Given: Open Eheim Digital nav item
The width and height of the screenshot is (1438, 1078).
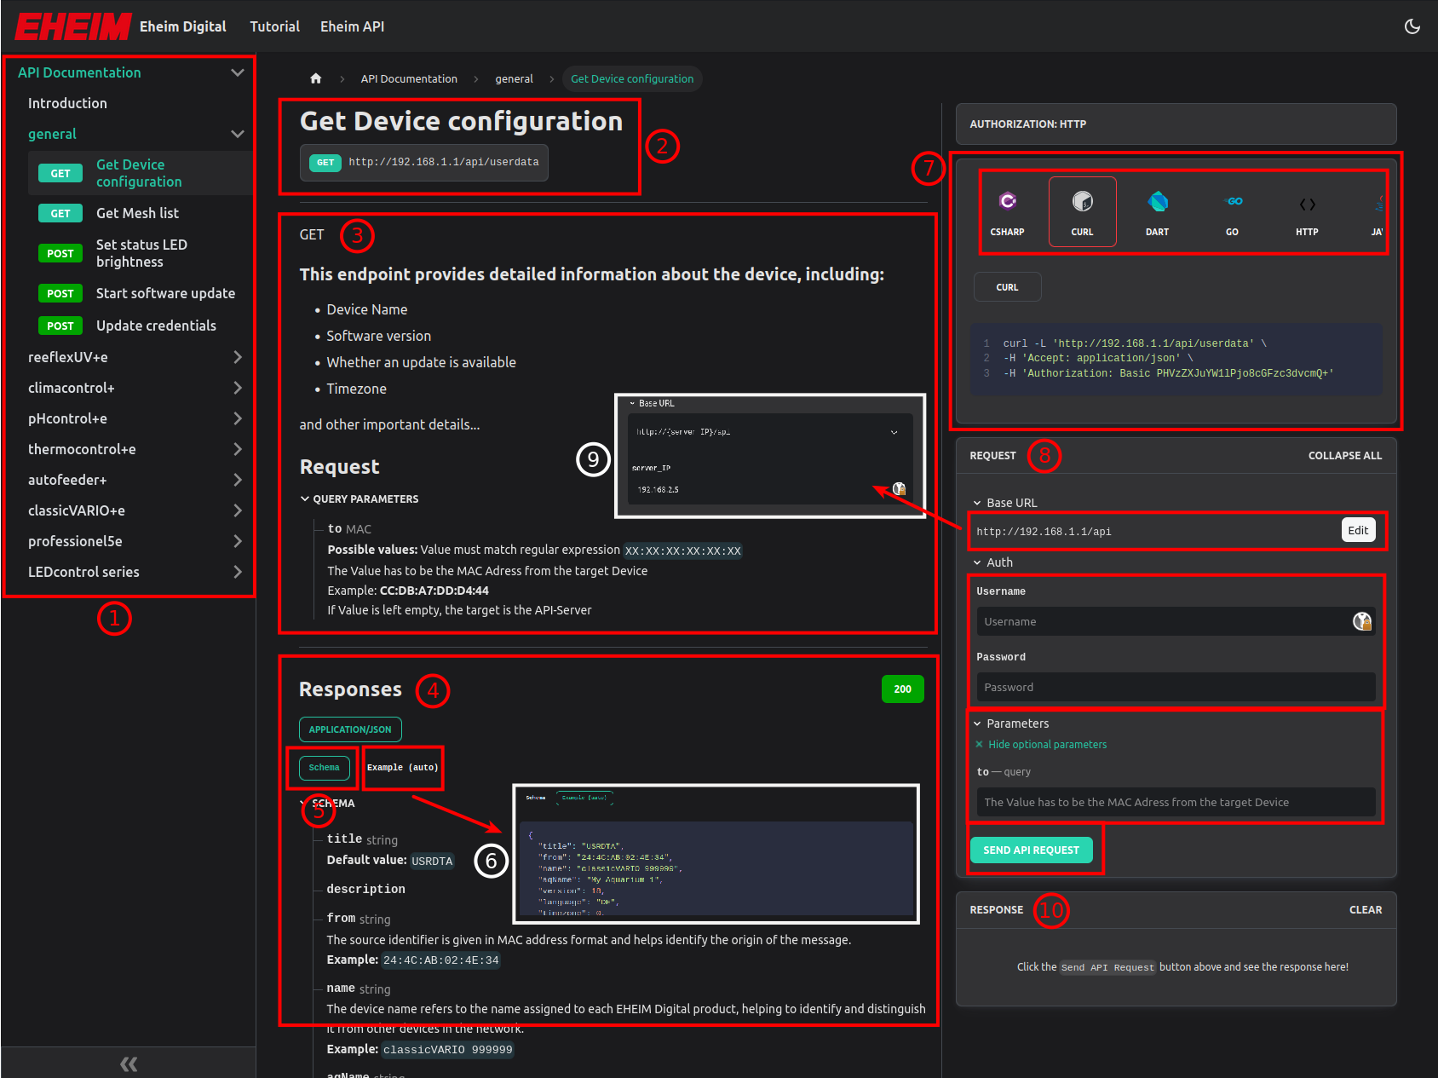Looking at the screenshot, I should (x=183, y=26).
